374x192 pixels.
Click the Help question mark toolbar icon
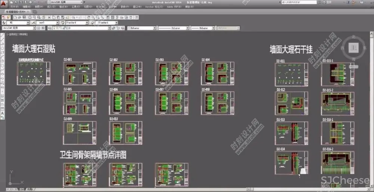click(x=137, y=17)
